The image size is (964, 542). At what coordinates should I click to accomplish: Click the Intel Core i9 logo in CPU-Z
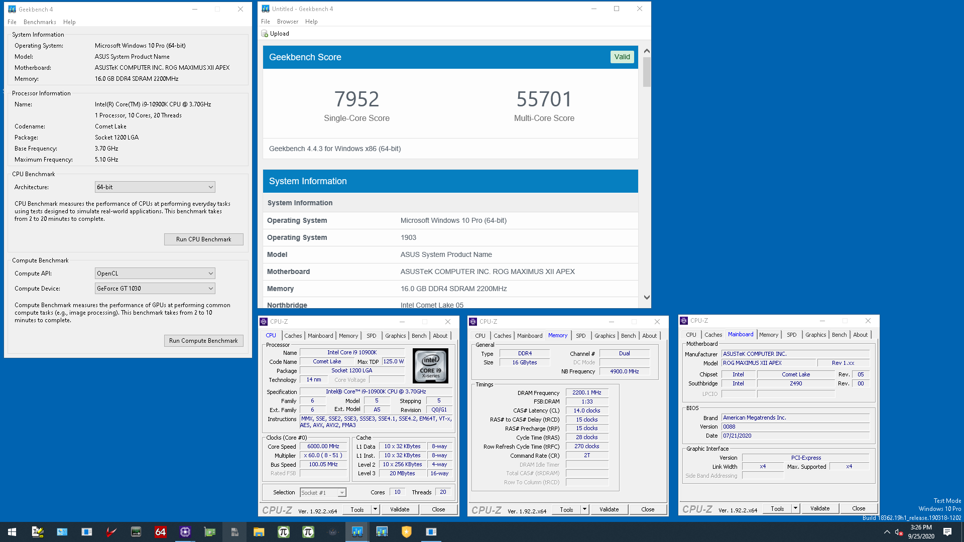[x=430, y=366]
